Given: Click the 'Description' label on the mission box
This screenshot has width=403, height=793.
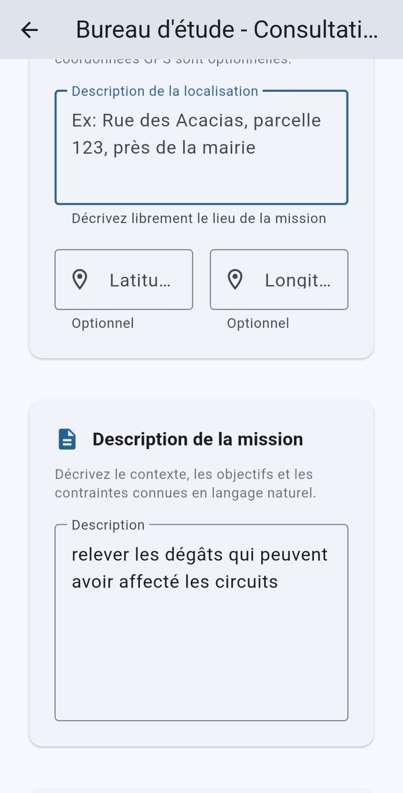Looking at the screenshot, I should pyautogui.click(x=108, y=525).
